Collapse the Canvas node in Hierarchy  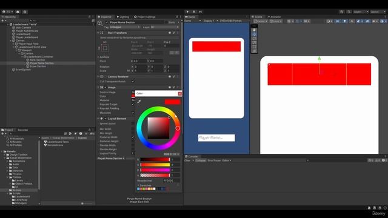[11, 41]
